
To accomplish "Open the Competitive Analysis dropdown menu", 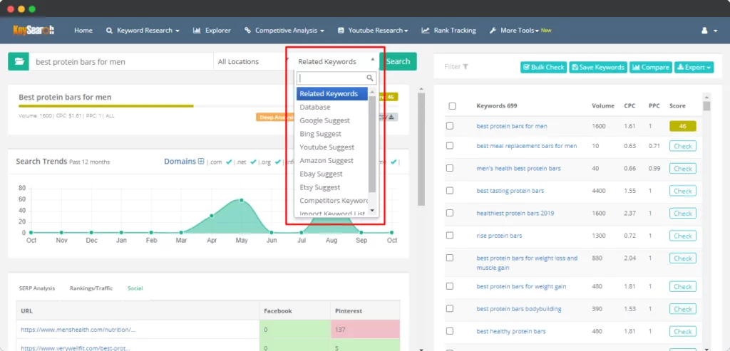I will coord(284,31).
